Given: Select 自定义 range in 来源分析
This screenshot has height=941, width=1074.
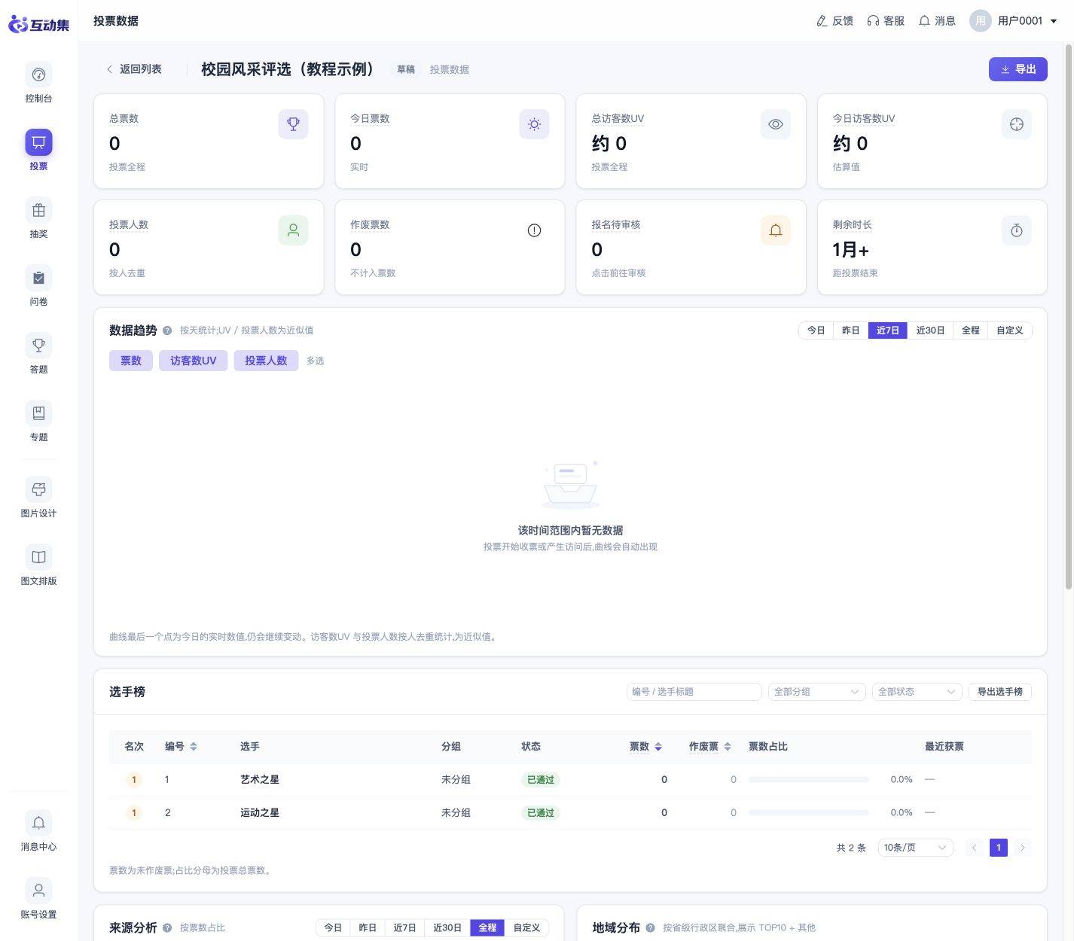Looking at the screenshot, I should pos(526,928).
